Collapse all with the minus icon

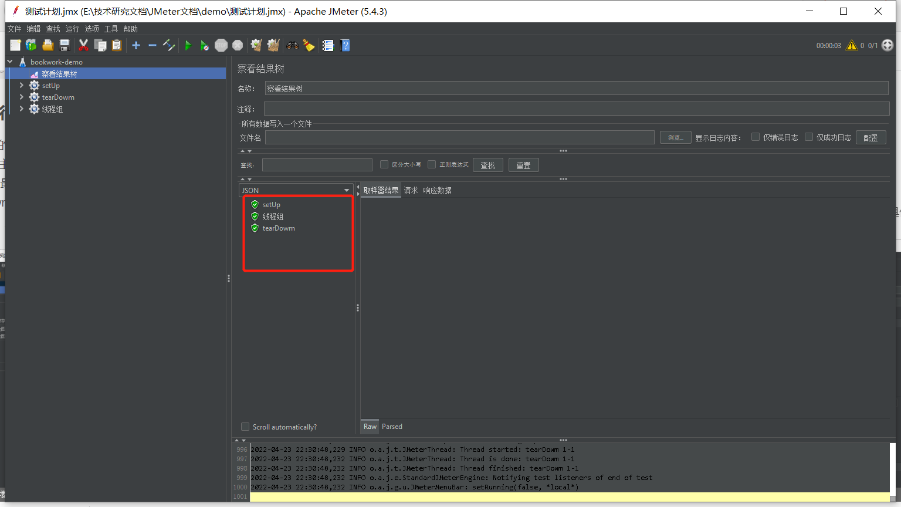coord(153,45)
